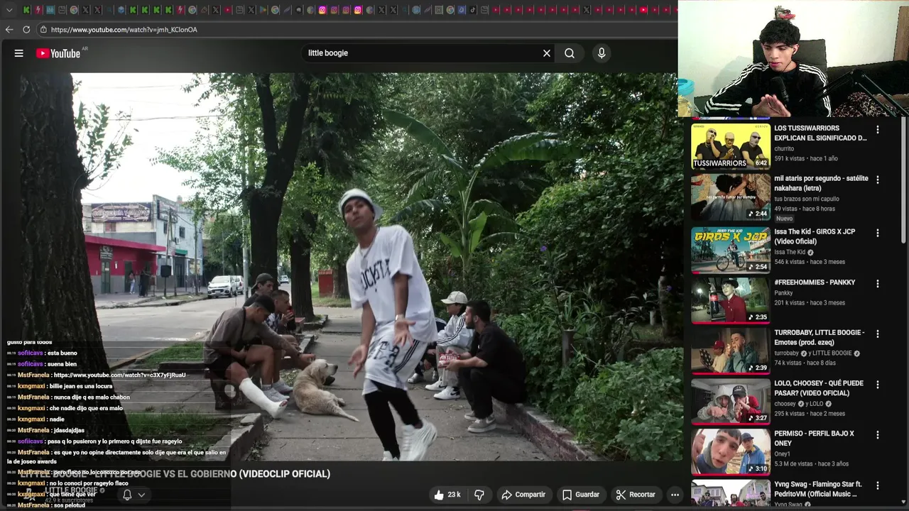
Task: Play the mil ataris por segundo thumbnail
Action: point(731,198)
